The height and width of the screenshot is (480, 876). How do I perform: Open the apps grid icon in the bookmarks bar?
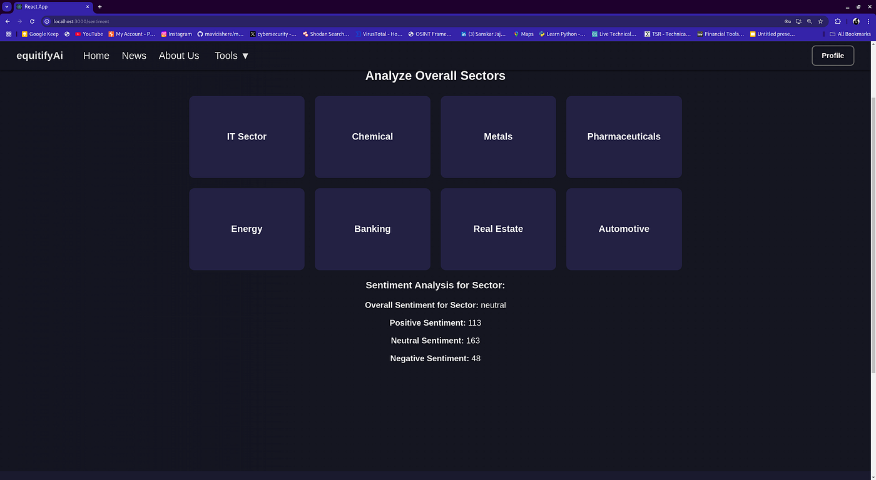9,34
